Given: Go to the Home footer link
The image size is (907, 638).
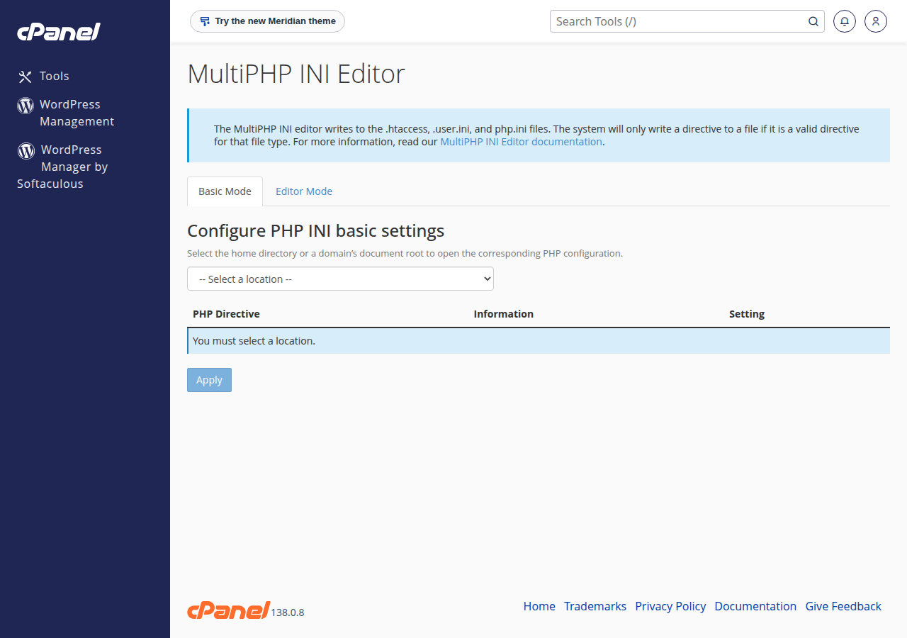Looking at the screenshot, I should pos(539,606).
